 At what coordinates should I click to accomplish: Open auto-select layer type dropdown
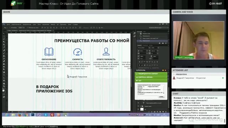click(21, 28)
